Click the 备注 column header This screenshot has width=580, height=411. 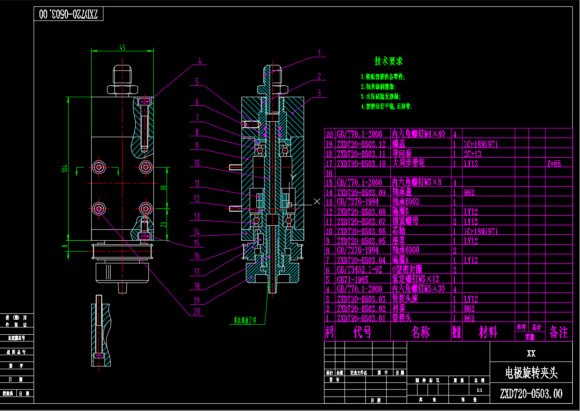tap(558, 333)
